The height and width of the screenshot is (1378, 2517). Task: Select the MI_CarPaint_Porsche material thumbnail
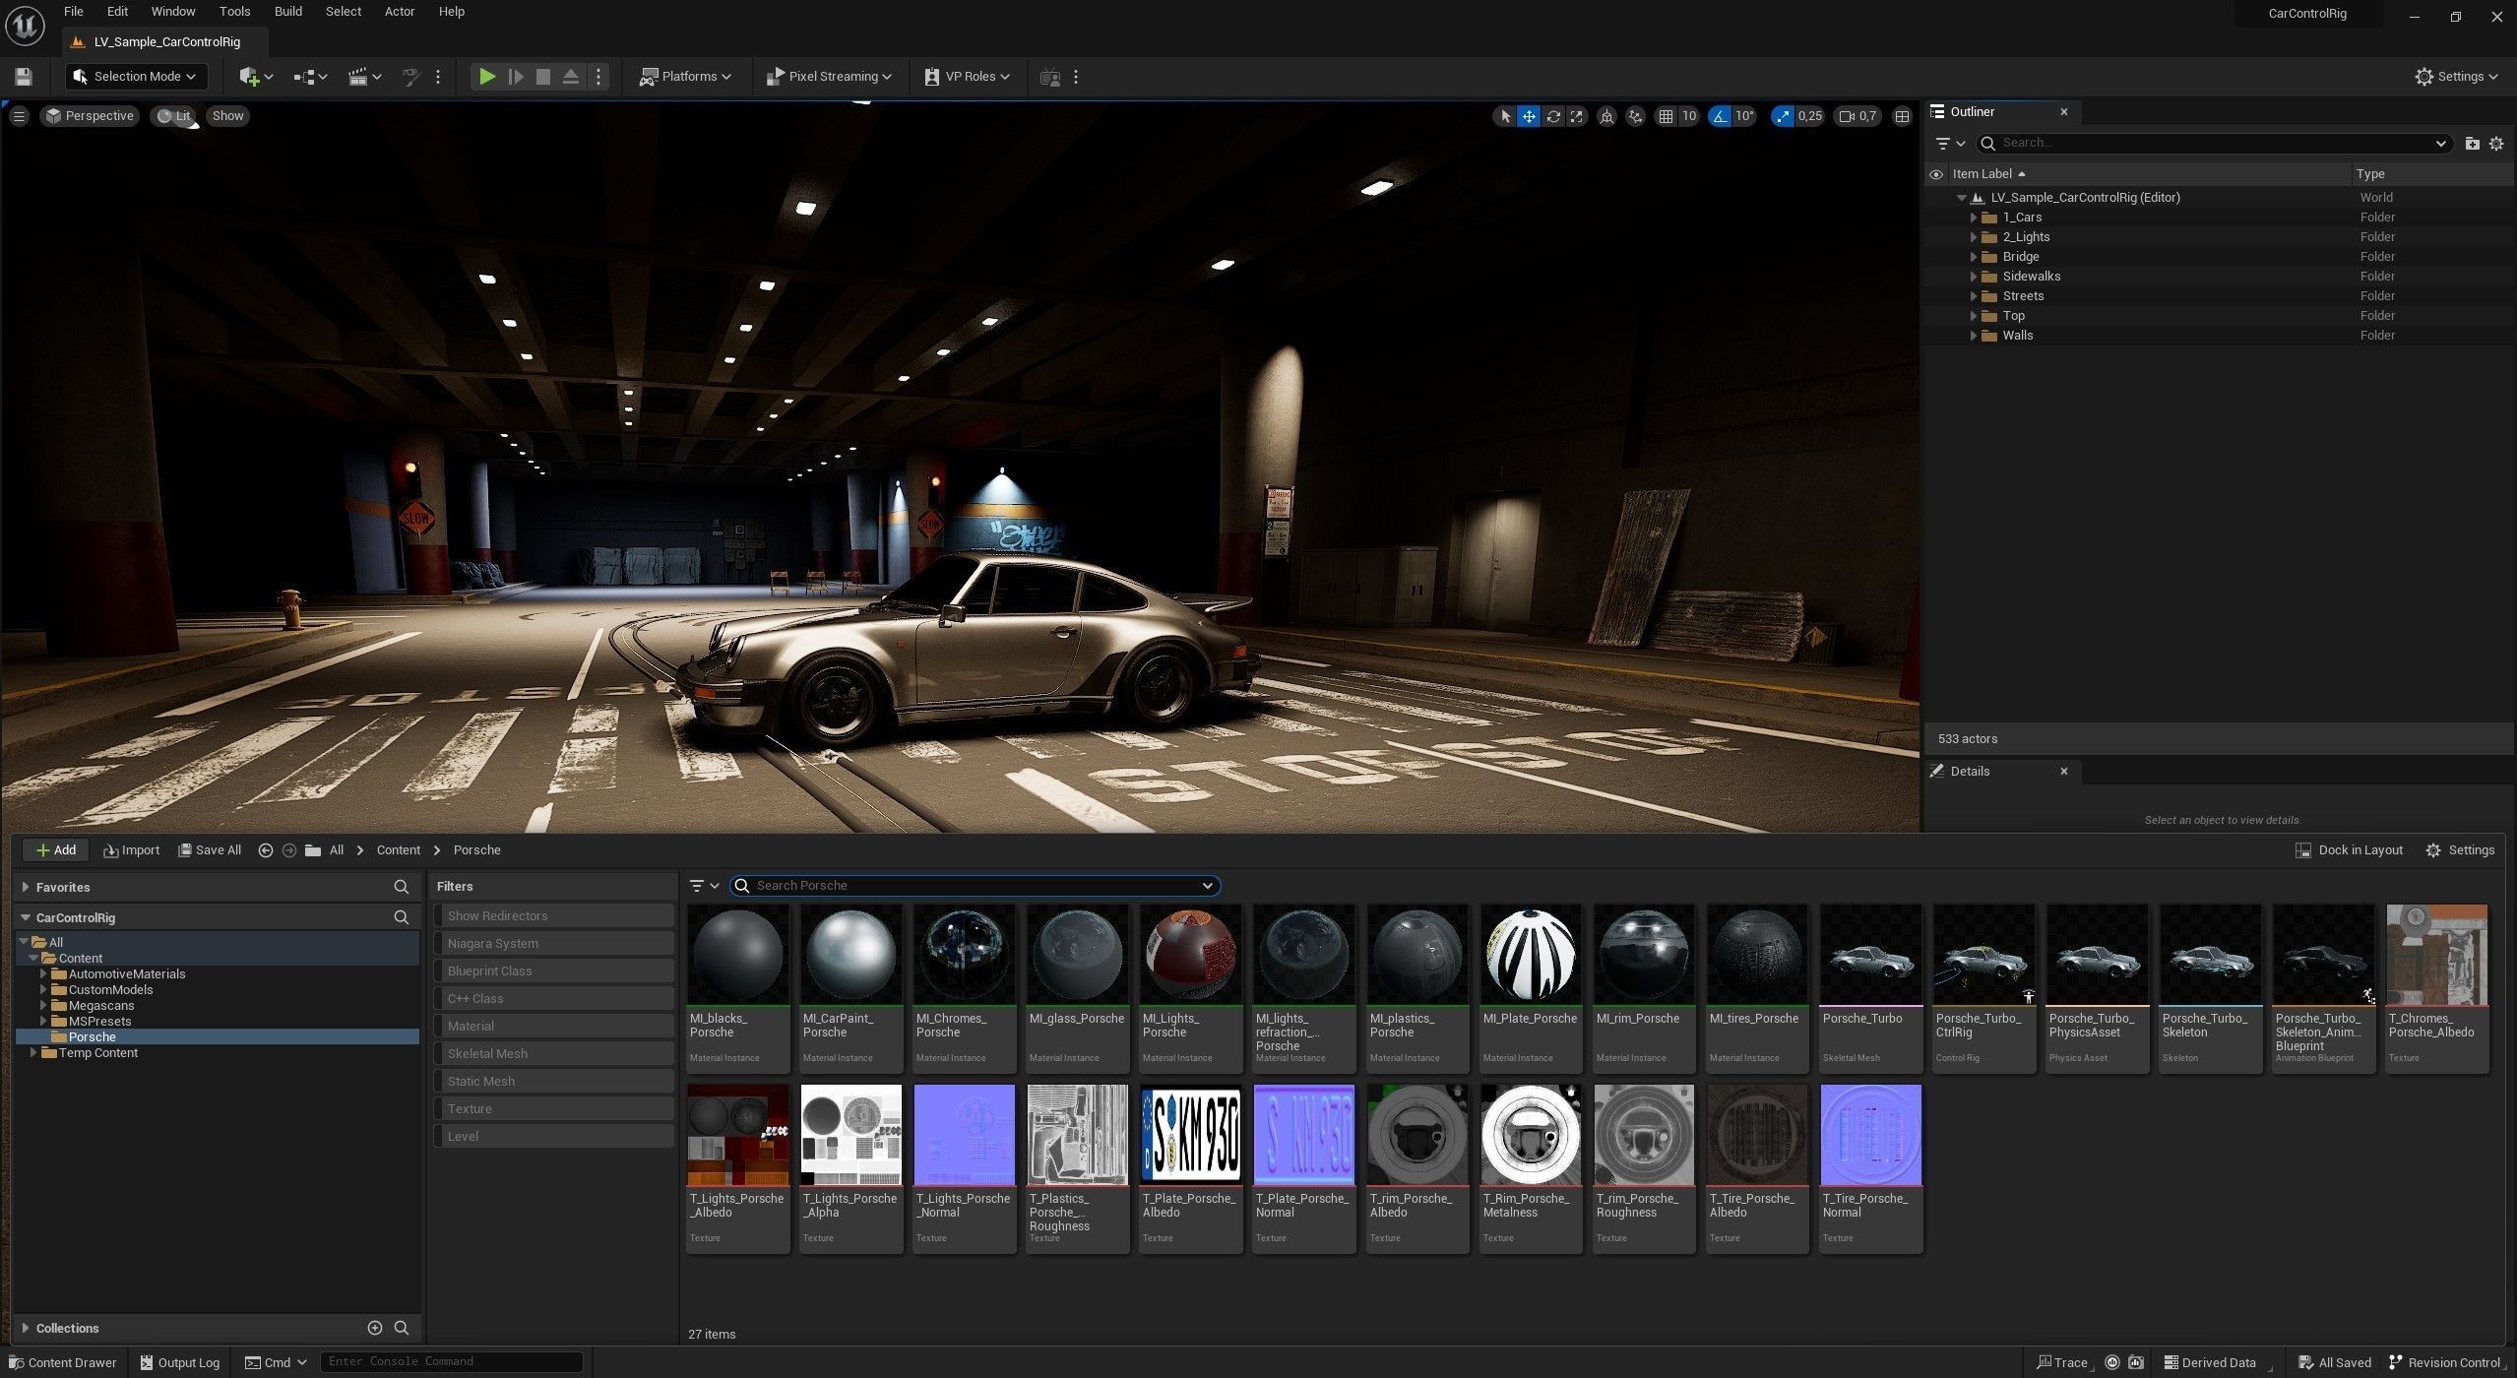click(850, 955)
